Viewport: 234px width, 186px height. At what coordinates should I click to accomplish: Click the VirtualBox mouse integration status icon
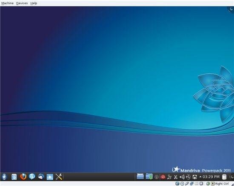[x=208, y=183]
